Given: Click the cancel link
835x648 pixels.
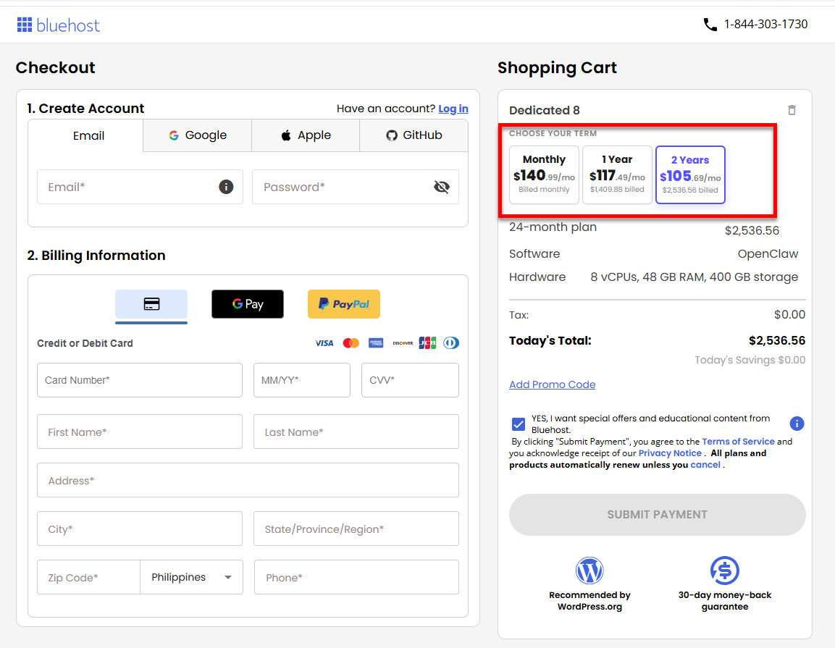Looking at the screenshot, I should pyautogui.click(x=705, y=465).
